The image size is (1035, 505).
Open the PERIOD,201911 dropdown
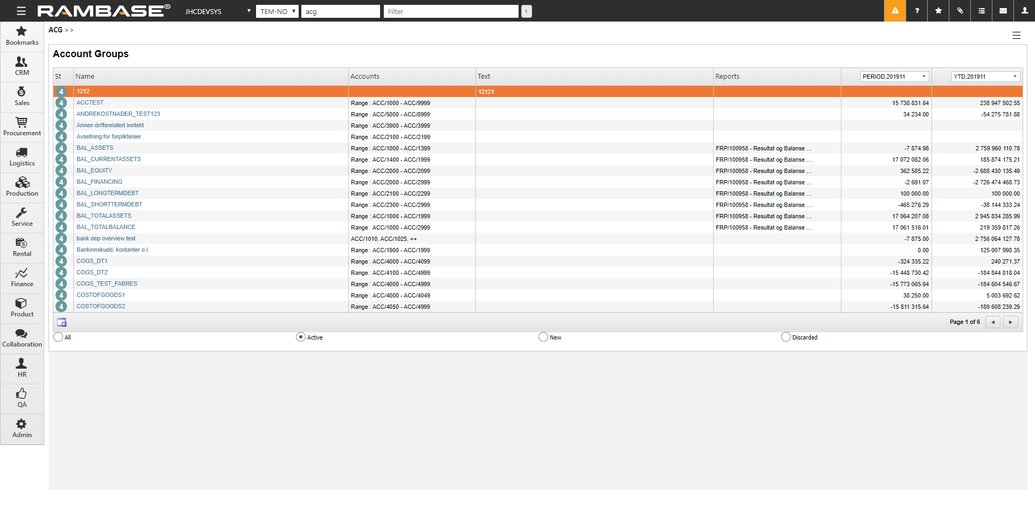tap(894, 77)
